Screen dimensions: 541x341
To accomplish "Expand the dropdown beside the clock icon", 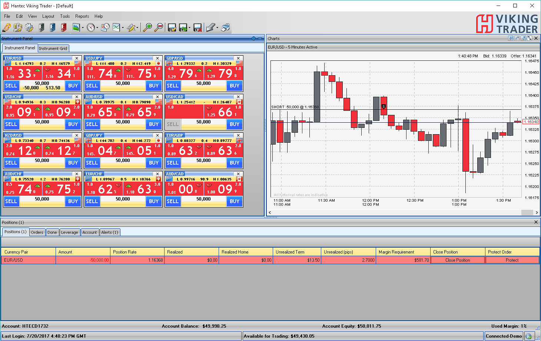I will coord(97,28).
